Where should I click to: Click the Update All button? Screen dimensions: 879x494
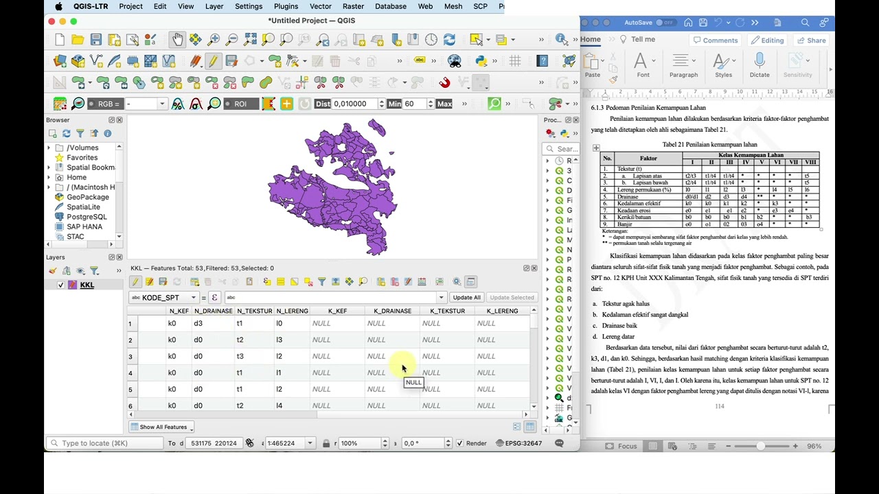click(466, 298)
